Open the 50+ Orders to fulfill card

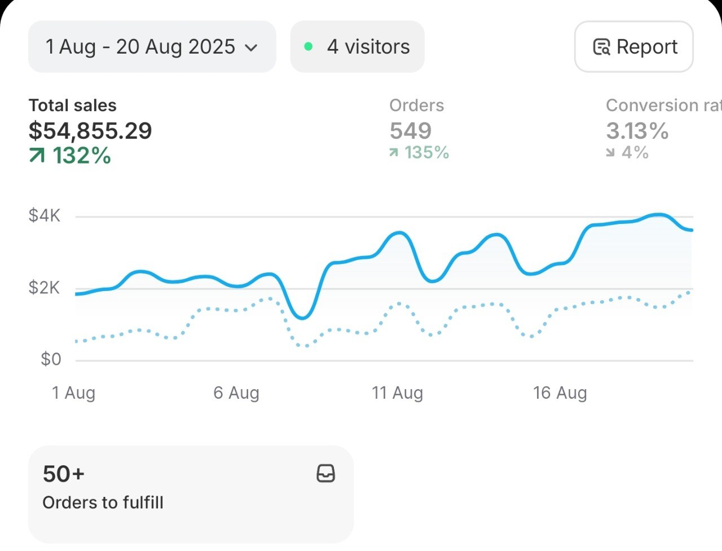pyautogui.click(x=191, y=493)
